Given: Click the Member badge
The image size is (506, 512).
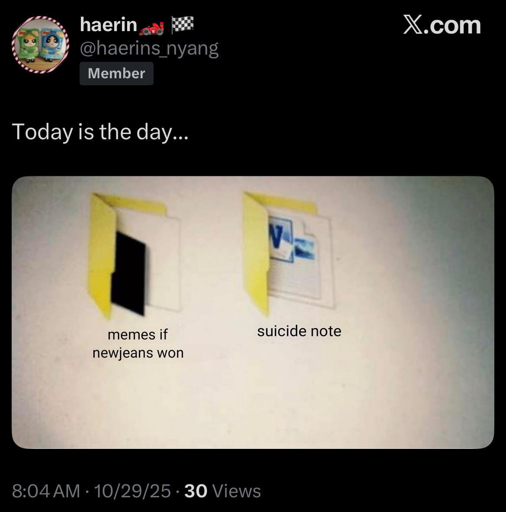Looking at the screenshot, I should pos(117,74).
